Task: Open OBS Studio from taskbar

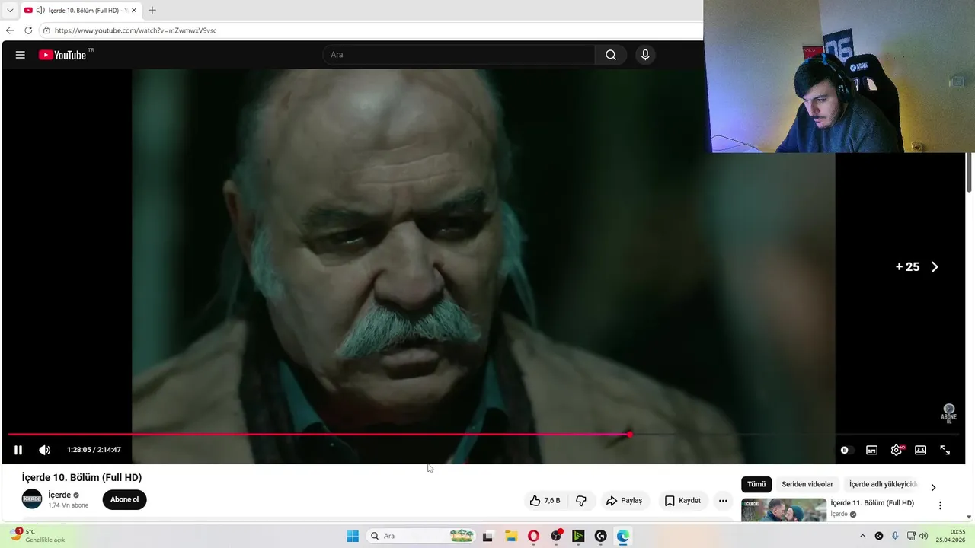Action: pyautogui.click(x=556, y=536)
